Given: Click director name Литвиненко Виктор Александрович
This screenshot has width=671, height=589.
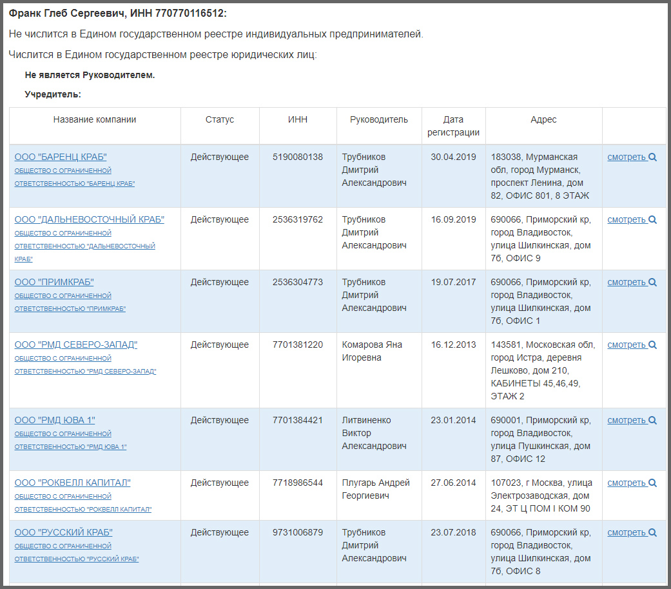Looking at the screenshot, I should [374, 433].
